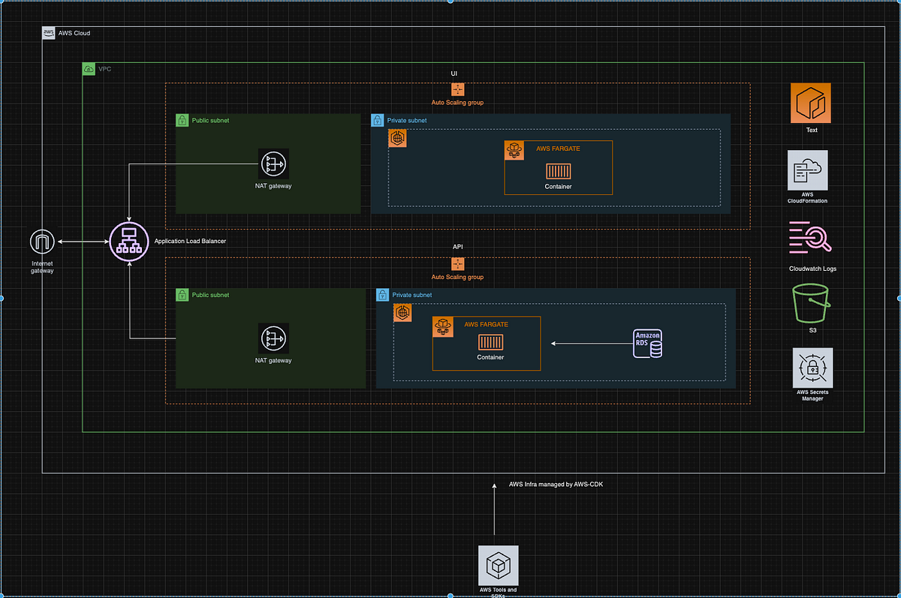Screen dimensions: 901x598
Task: Click the AWS CloudFormation icon
Action: (806, 171)
